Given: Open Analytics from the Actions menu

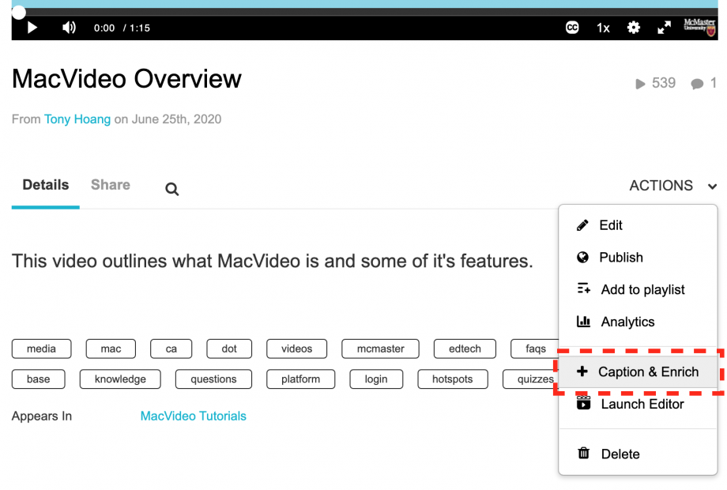Looking at the screenshot, I should pyautogui.click(x=638, y=322).
